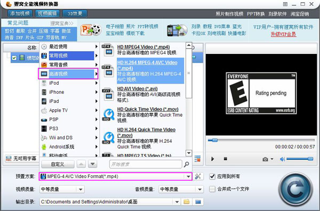Click the magnifier search icon
The width and height of the screenshot is (320, 211).
186,164
